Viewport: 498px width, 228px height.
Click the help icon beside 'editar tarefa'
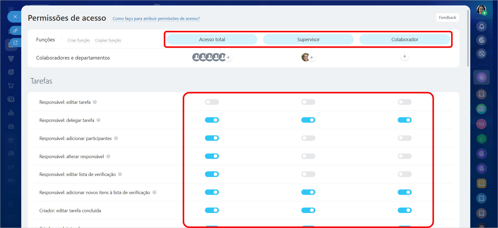click(x=95, y=102)
